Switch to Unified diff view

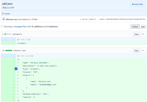pos(135,27)
